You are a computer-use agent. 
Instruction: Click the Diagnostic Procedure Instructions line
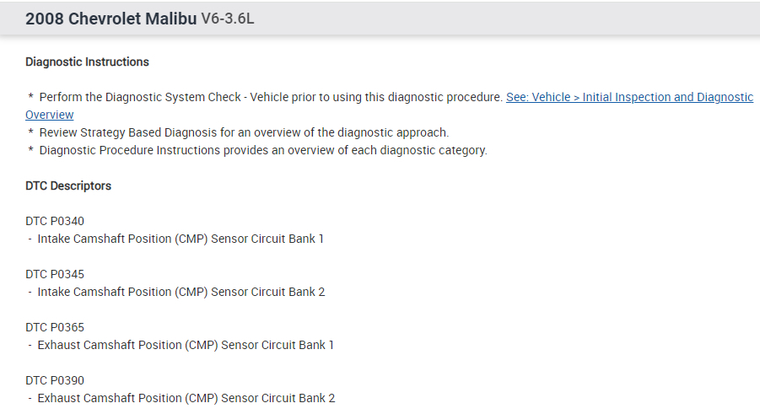263,150
